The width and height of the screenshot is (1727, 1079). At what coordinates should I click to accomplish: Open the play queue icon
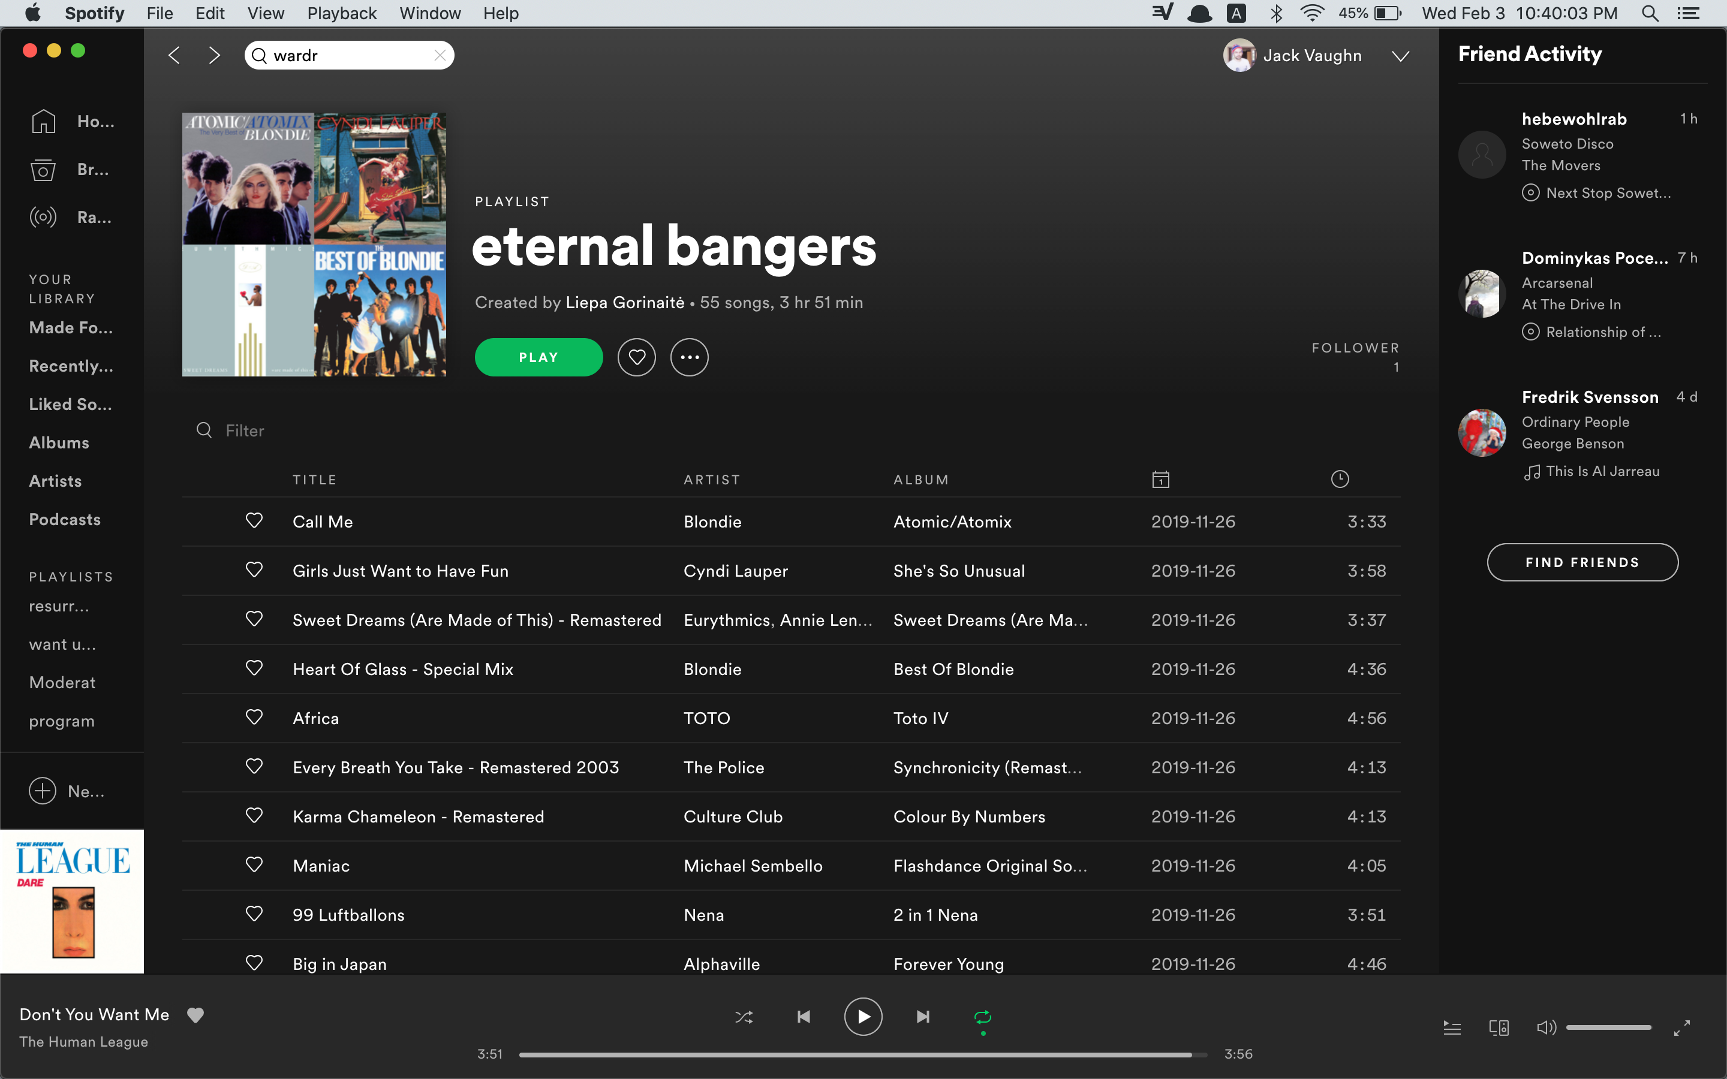point(1452,1027)
